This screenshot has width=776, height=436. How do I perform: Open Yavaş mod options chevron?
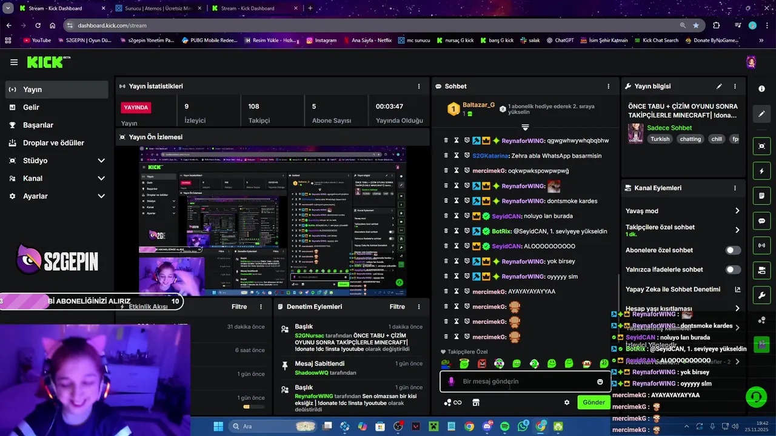point(737,211)
